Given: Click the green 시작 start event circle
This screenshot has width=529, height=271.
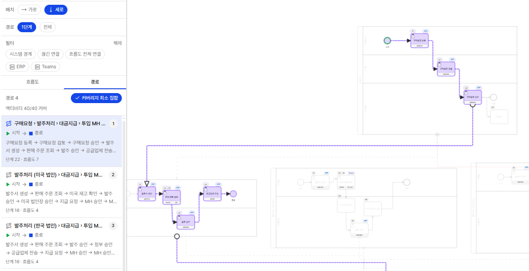Looking at the screenshot, I should pyautogui.click(x=387, y=40).
